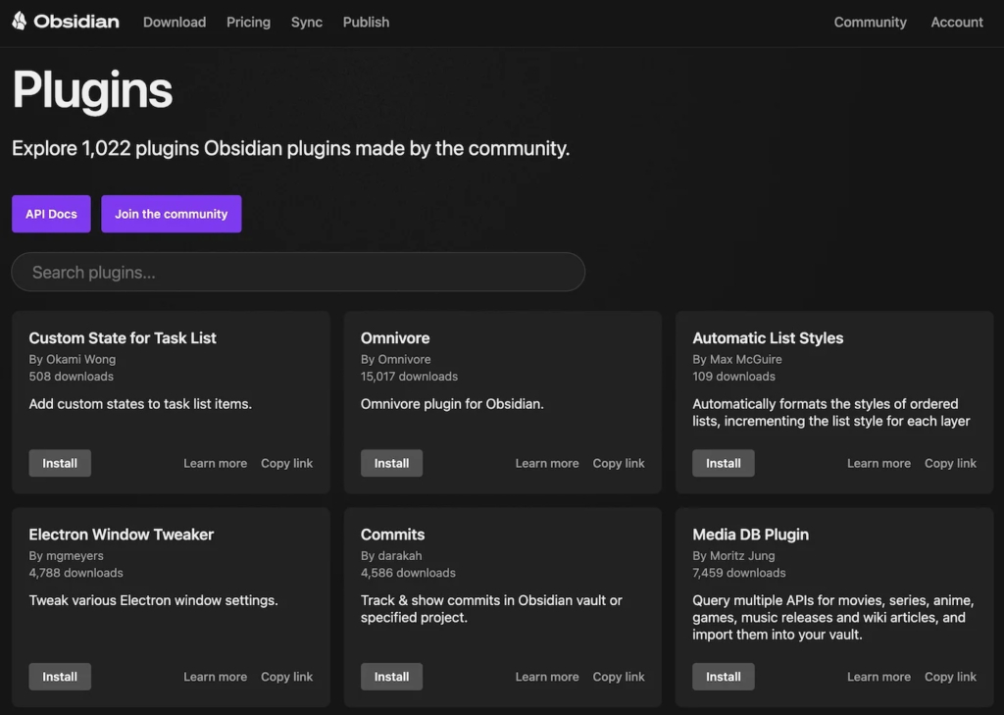The width and height of the screenshot is (1004, 715).
Task: Learn more about the Omnivore plugin
Action: 546,463
